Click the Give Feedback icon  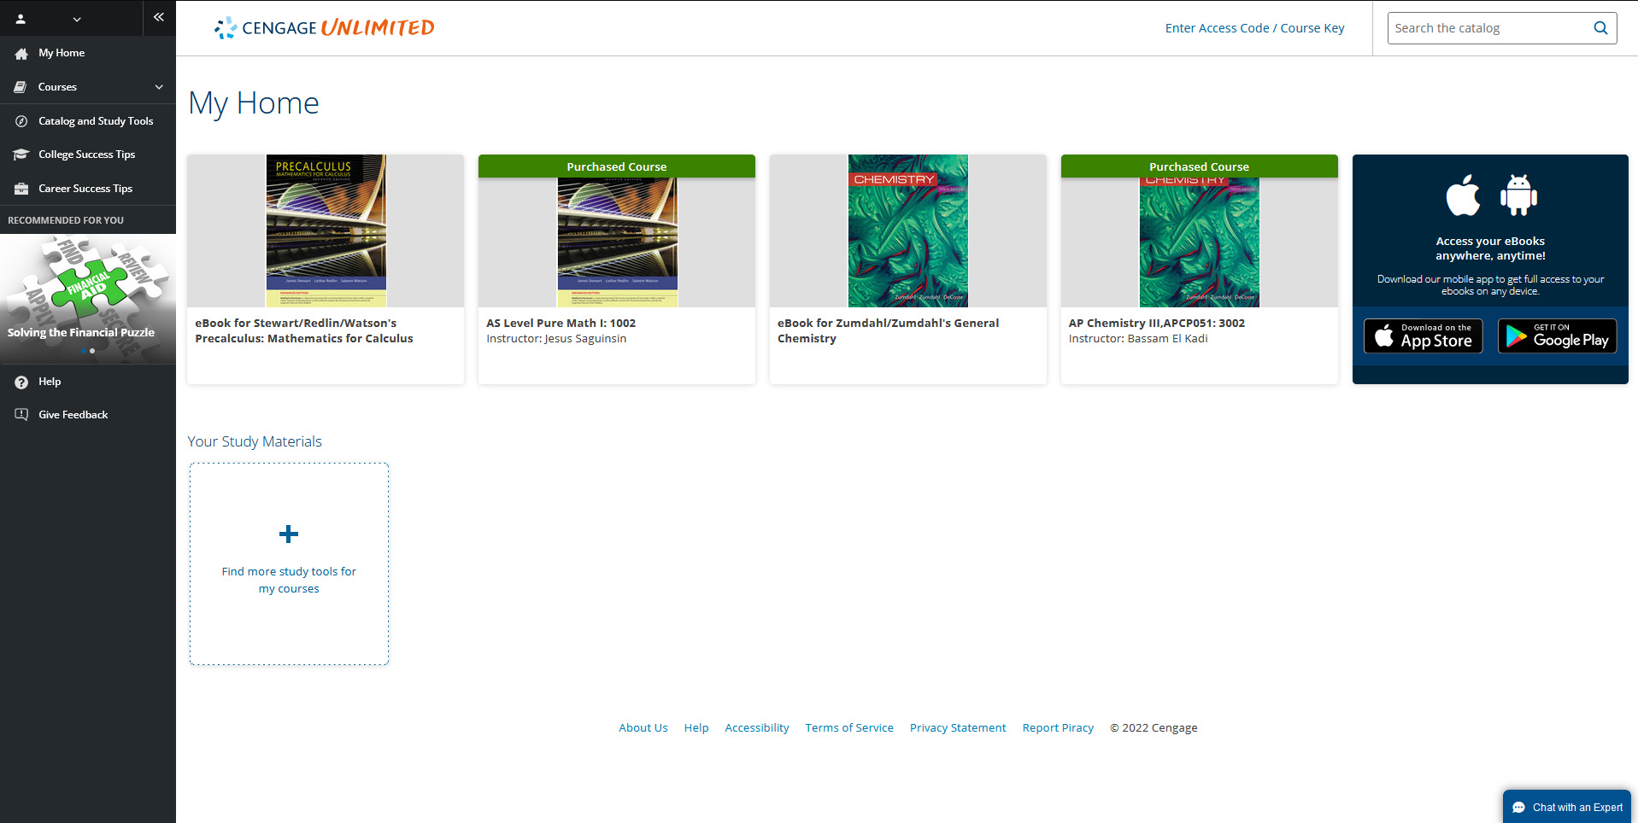pyautogui.click(x=21, y=415)
